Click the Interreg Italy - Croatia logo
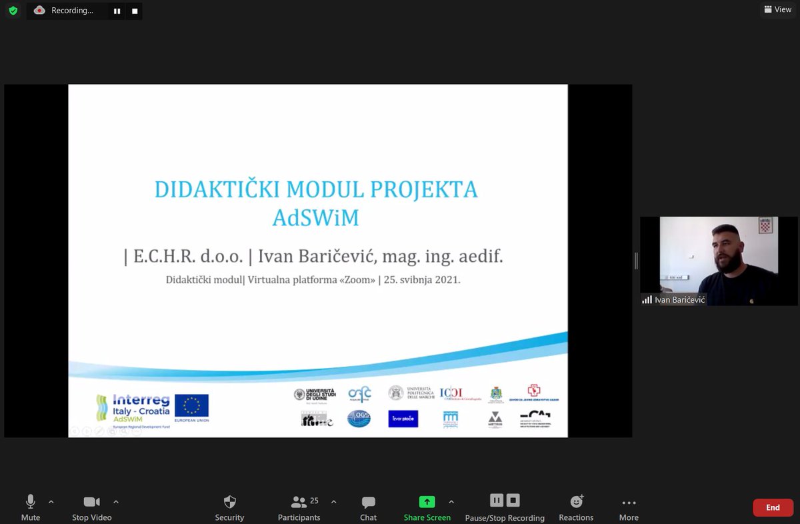Viewport: 800px width, 524px height. (133, 410)
